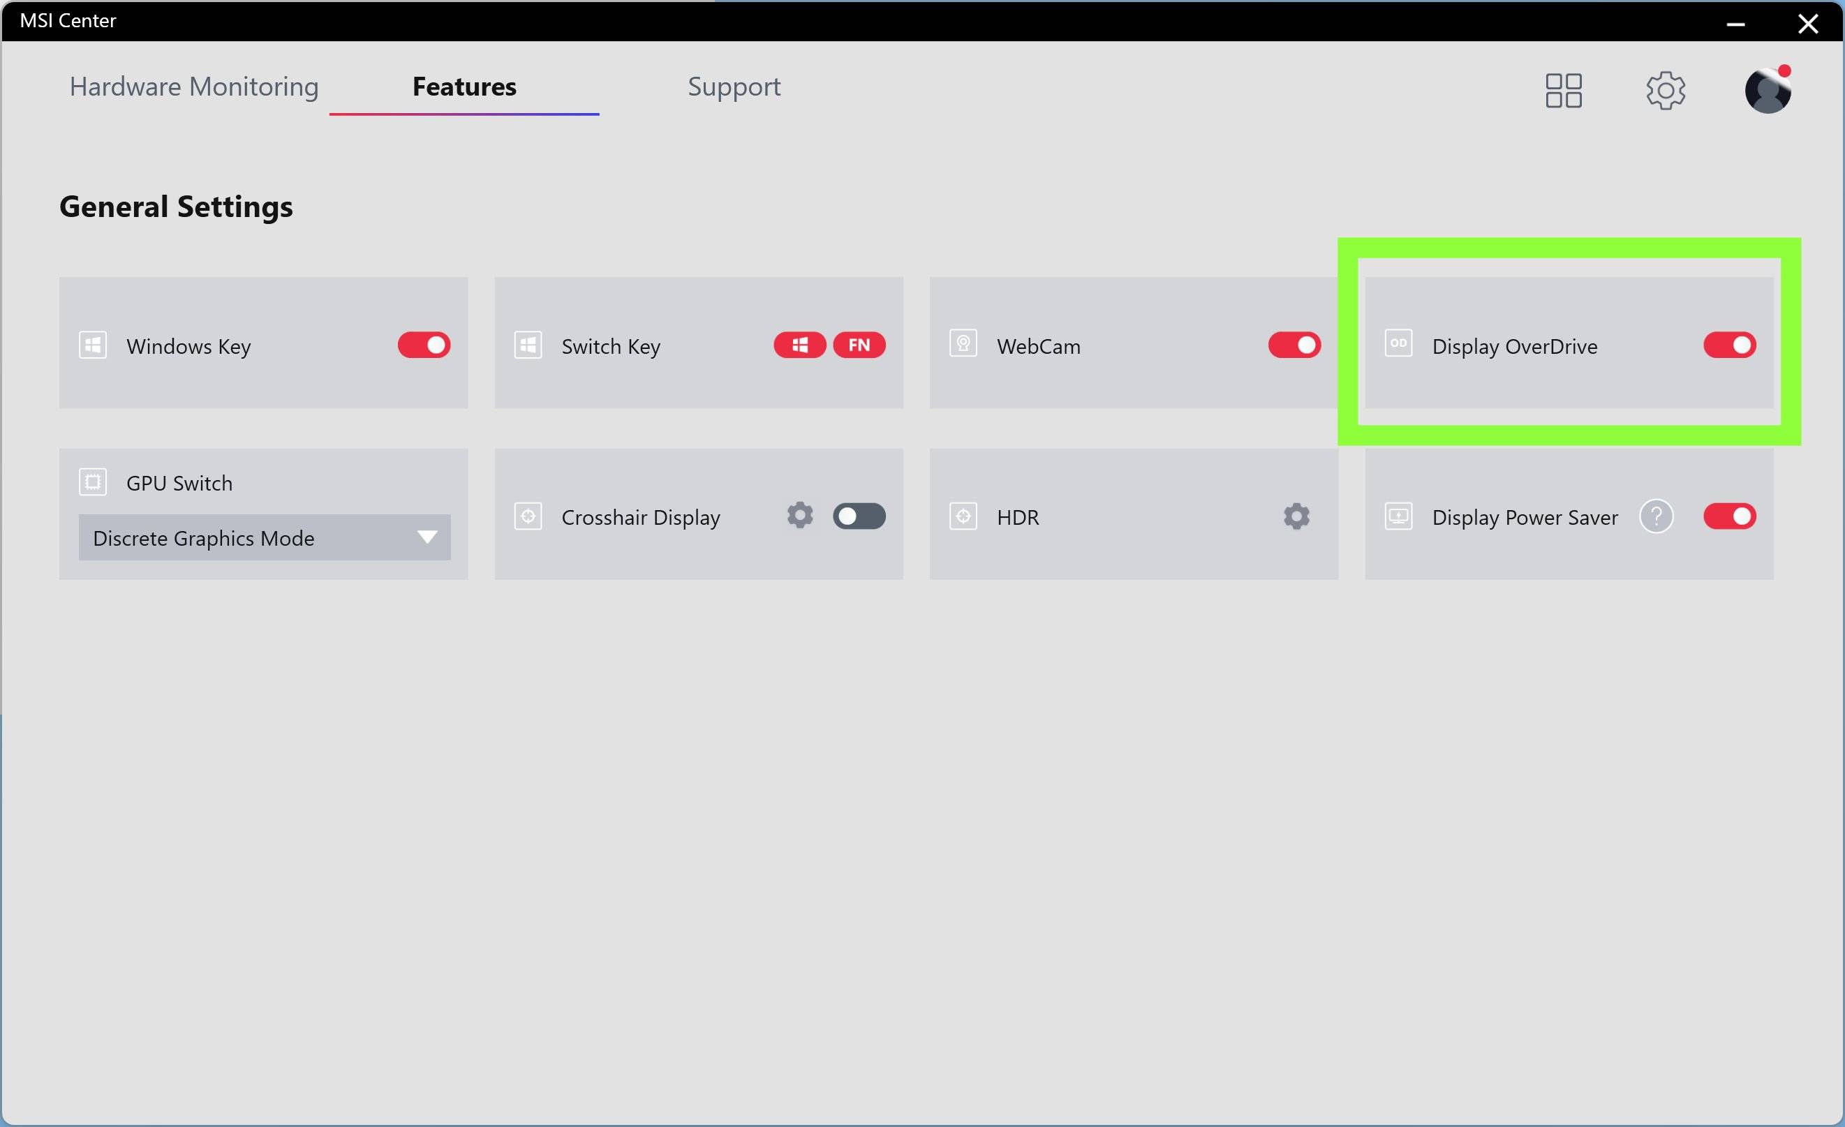Switch to Hardware Monitoring tab

(x=194, y=87)
